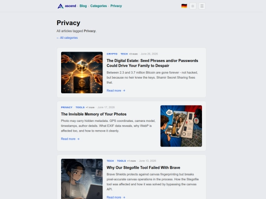266x199 pixels.
Task: Select TOOLS tag on Invisible Memory card
Action: click(x=80, y=107)
